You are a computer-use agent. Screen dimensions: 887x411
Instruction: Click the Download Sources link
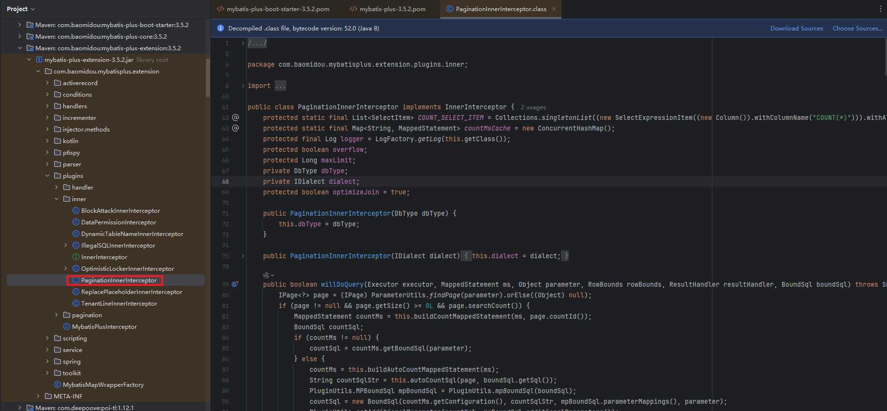796,29
